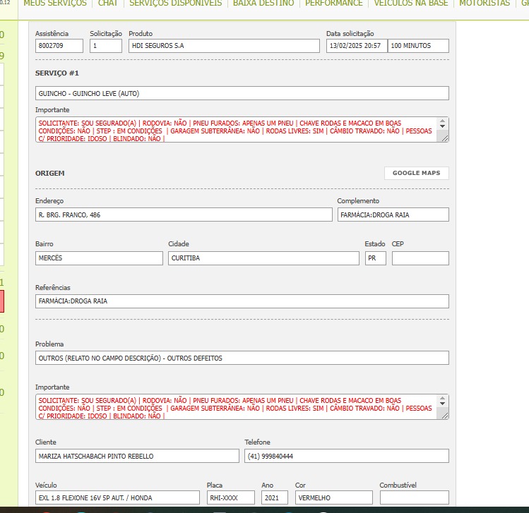Click the Complemento field
The height and width of the screenshot is (513, 529).
click(x=393, y=215)
